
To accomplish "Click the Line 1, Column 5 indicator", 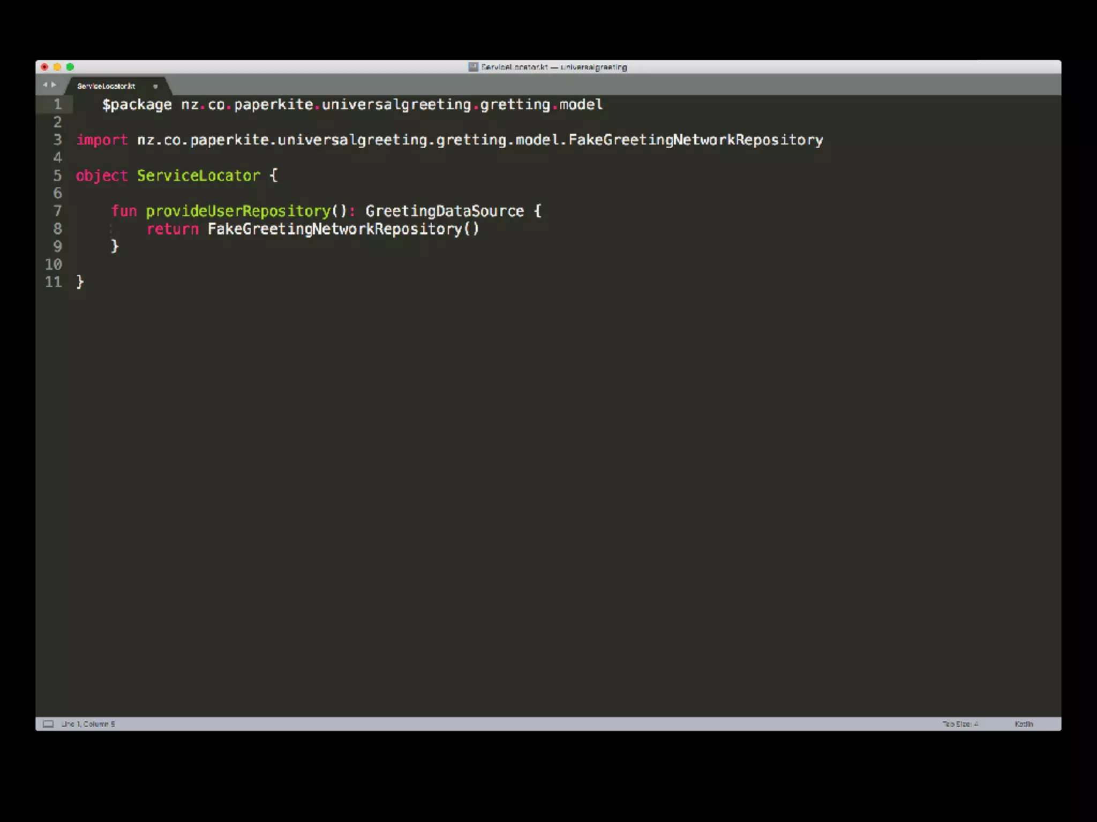I will coord(88,724).
